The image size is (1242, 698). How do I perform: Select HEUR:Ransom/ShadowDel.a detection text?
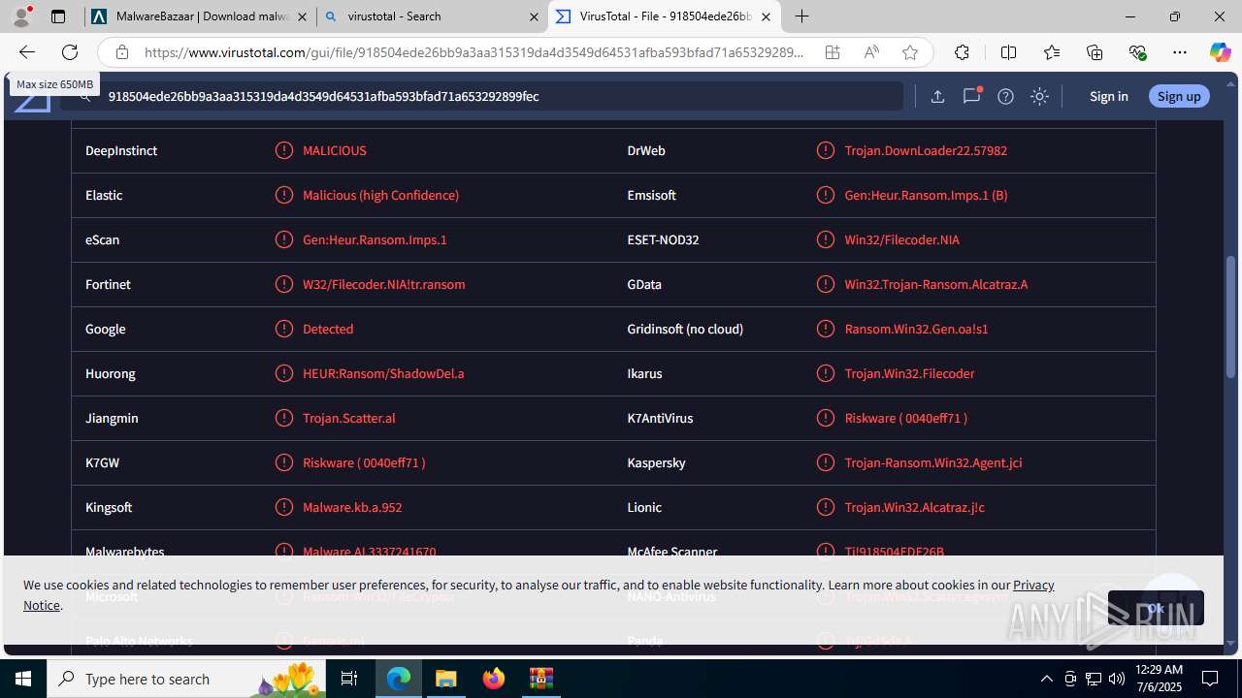coord(383,373)
